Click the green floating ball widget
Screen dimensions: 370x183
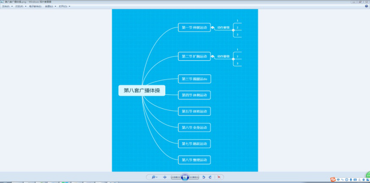[x=368, y=175]
